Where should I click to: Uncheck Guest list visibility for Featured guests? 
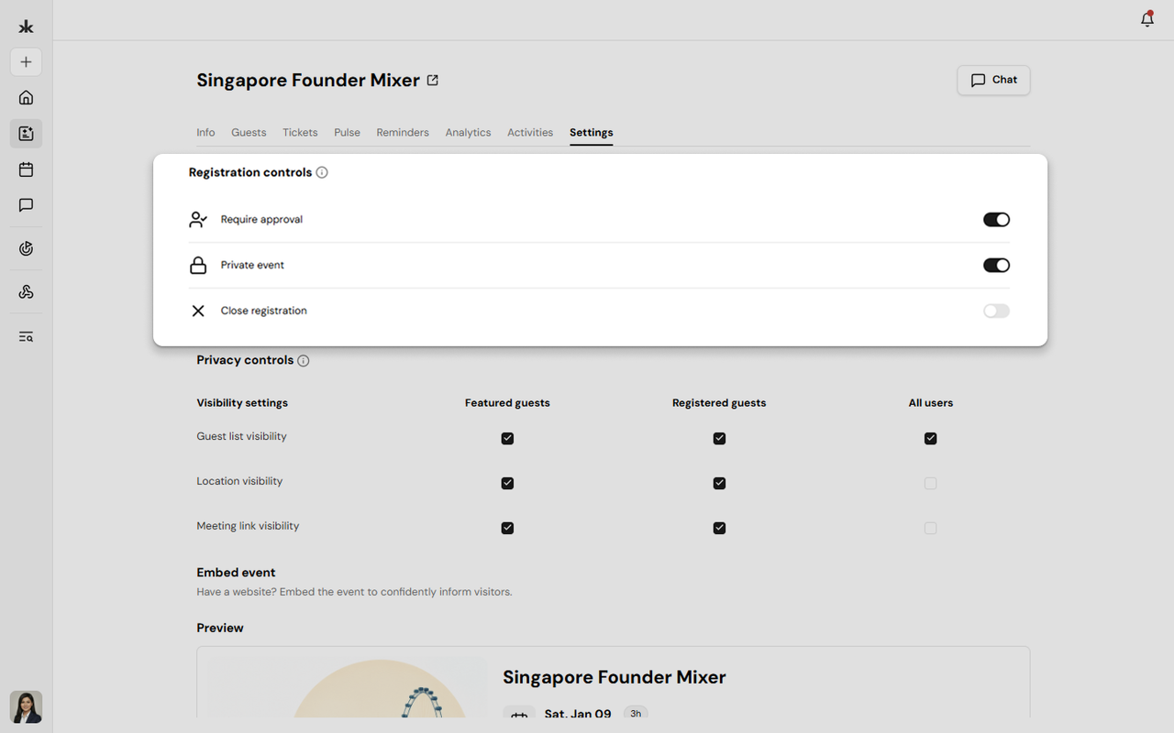click(x=507, y=439)
